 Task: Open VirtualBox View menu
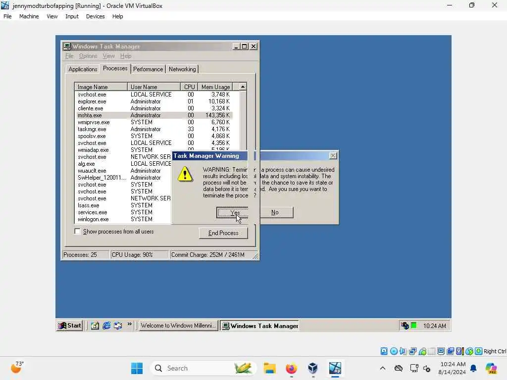click(x=52, y=16)
